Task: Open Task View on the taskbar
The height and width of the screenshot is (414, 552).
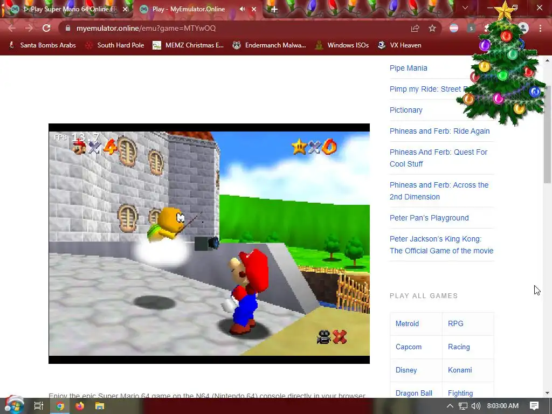Action: click(x=38, y=406)
